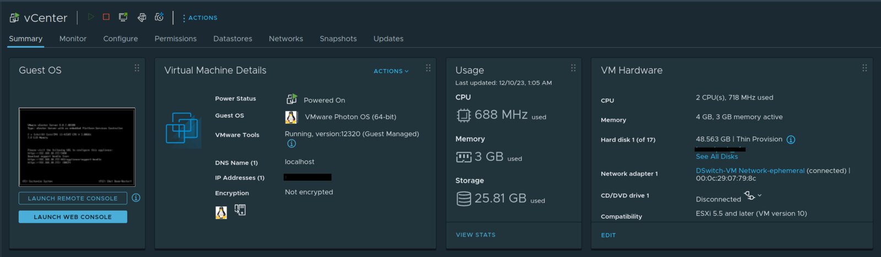Click VIEW STATS link
Screen dimensions: 881x257
pyautogui.click(x=476, y=235)
